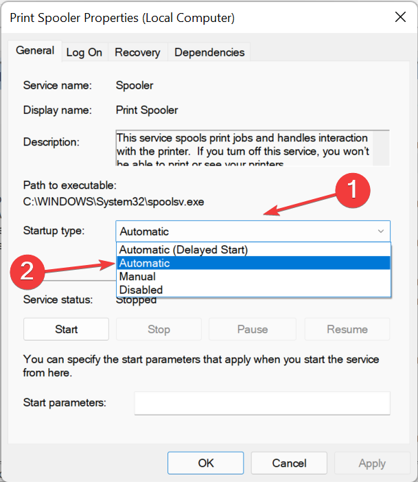Click the red number 1 annotation badge
The width and height of the screenshot is (418, 482).
pos(353,190)
